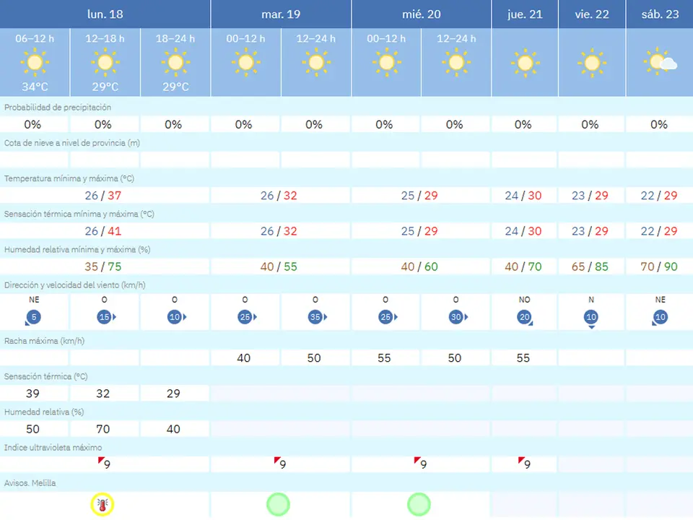Click the Indice ultravioleta máximo label

(53, 448)
